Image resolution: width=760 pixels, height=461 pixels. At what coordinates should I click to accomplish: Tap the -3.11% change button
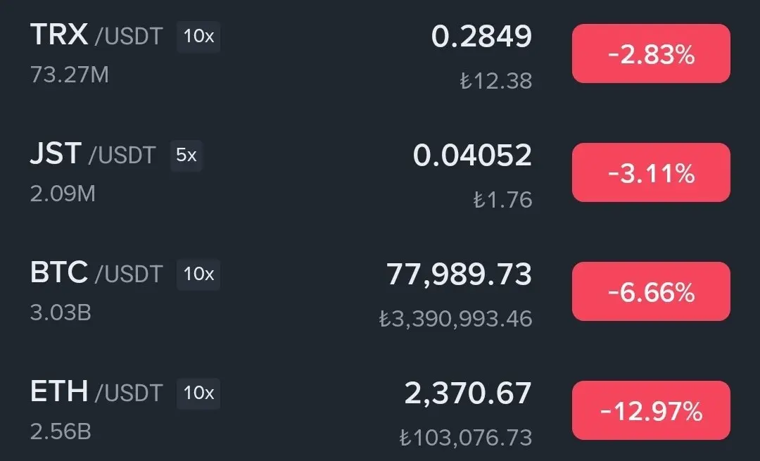[651, 172]
